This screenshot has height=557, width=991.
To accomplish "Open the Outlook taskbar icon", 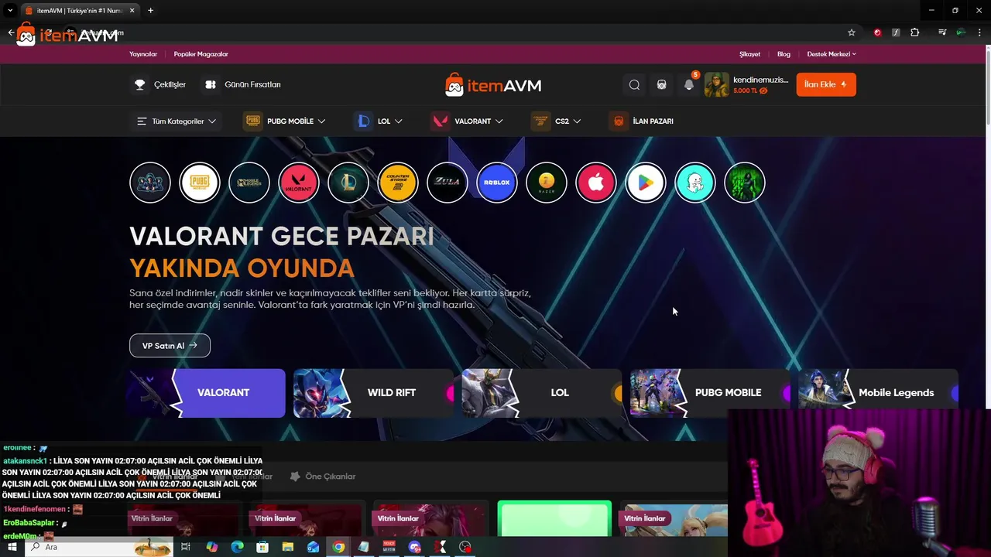I will pos(313,547).
